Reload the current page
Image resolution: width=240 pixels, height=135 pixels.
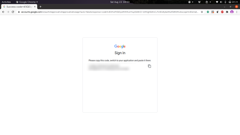13,12
